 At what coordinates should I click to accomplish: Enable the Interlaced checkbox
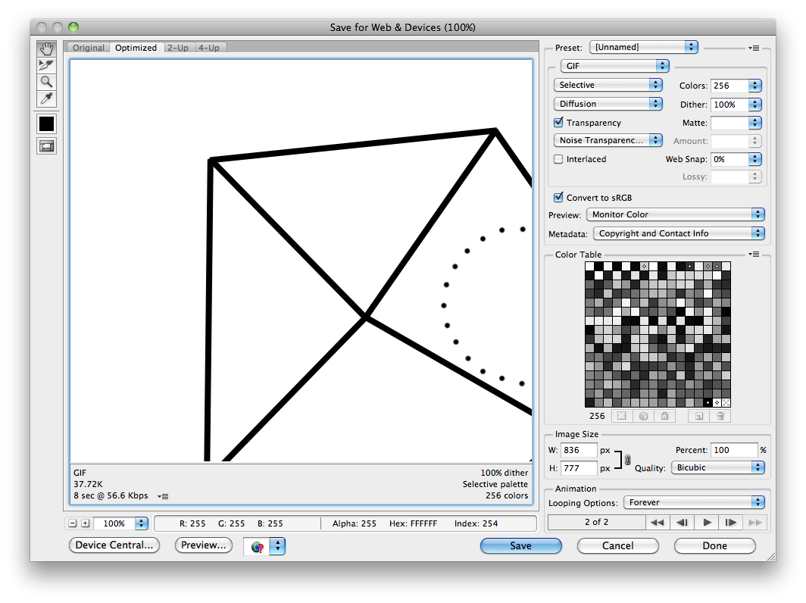tap(559, 159)
